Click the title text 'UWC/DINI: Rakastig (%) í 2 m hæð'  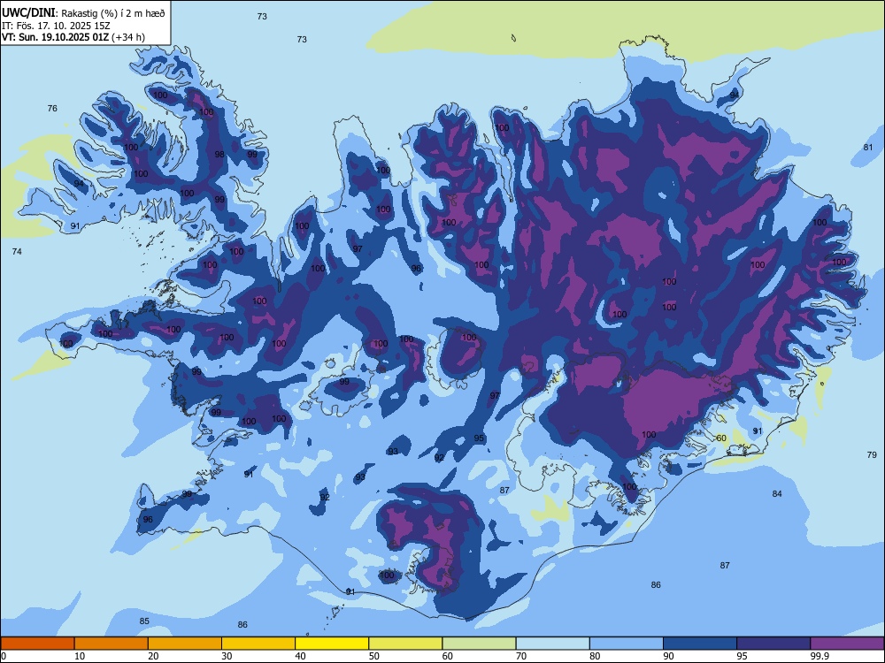click(x=83, y=13)
